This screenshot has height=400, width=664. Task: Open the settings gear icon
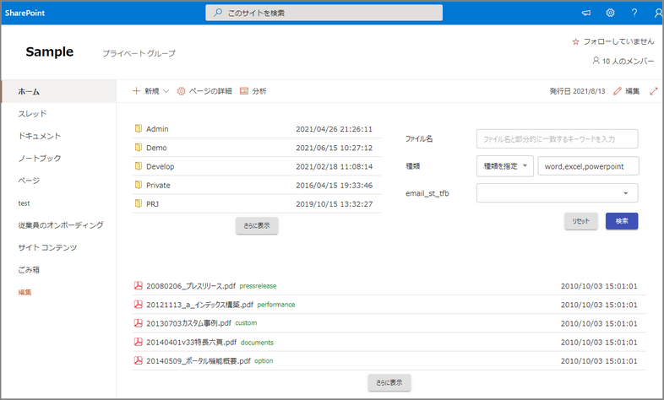(610, 13)
